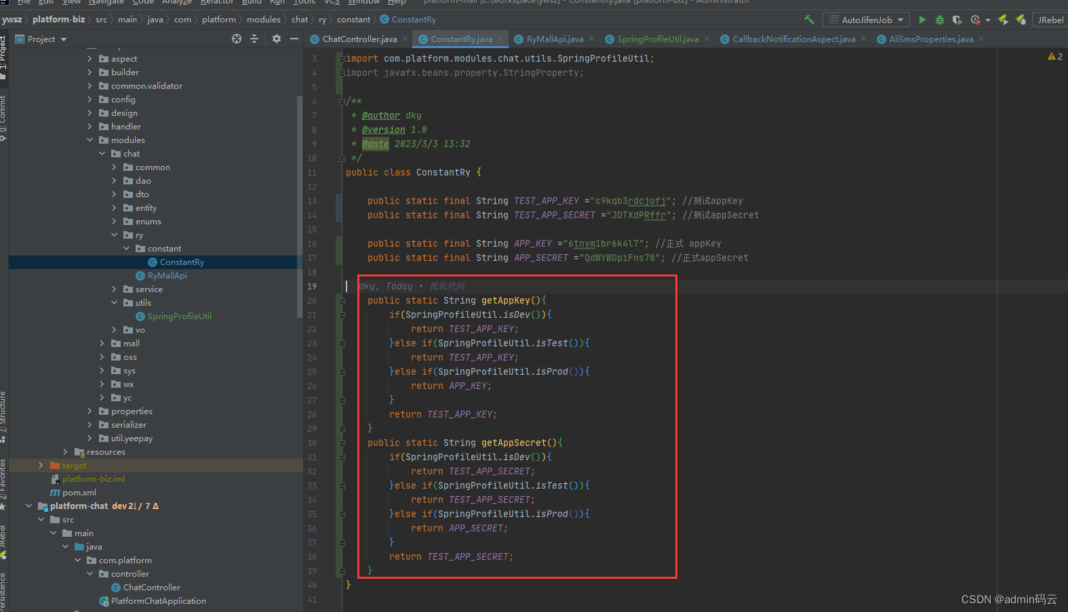This screenshot has width=1068, height=612.
Task: Fold the Javadoc comment at line 6
Action: point(342,102)
